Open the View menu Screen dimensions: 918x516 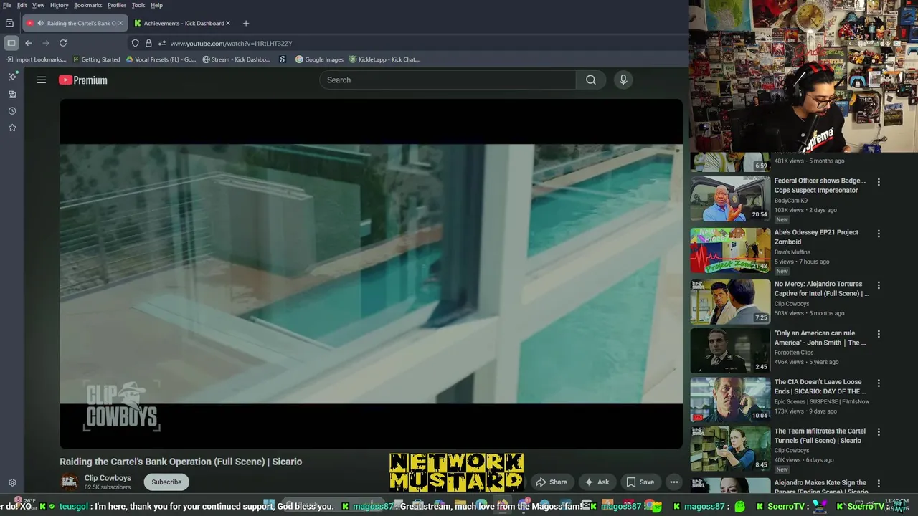click(38, 5)
